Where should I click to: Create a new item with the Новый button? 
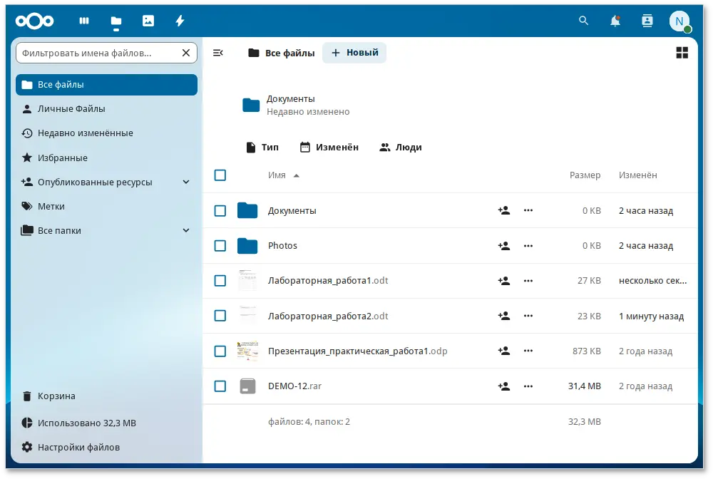coord(354,52)
